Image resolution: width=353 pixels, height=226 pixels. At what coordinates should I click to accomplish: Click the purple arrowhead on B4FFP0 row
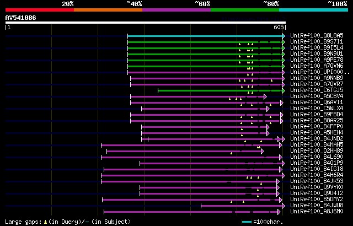[268, 127]
